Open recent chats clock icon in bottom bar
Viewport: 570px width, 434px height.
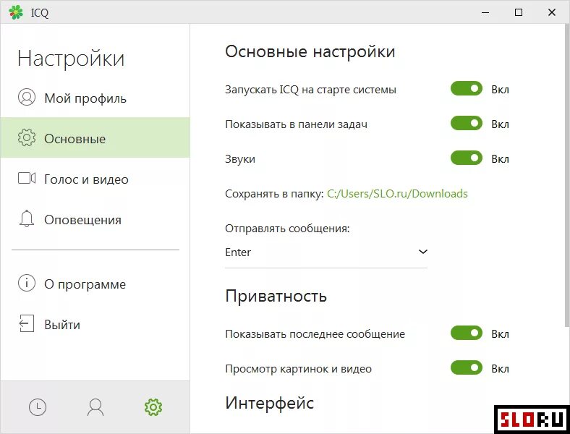tap(38, 407)
